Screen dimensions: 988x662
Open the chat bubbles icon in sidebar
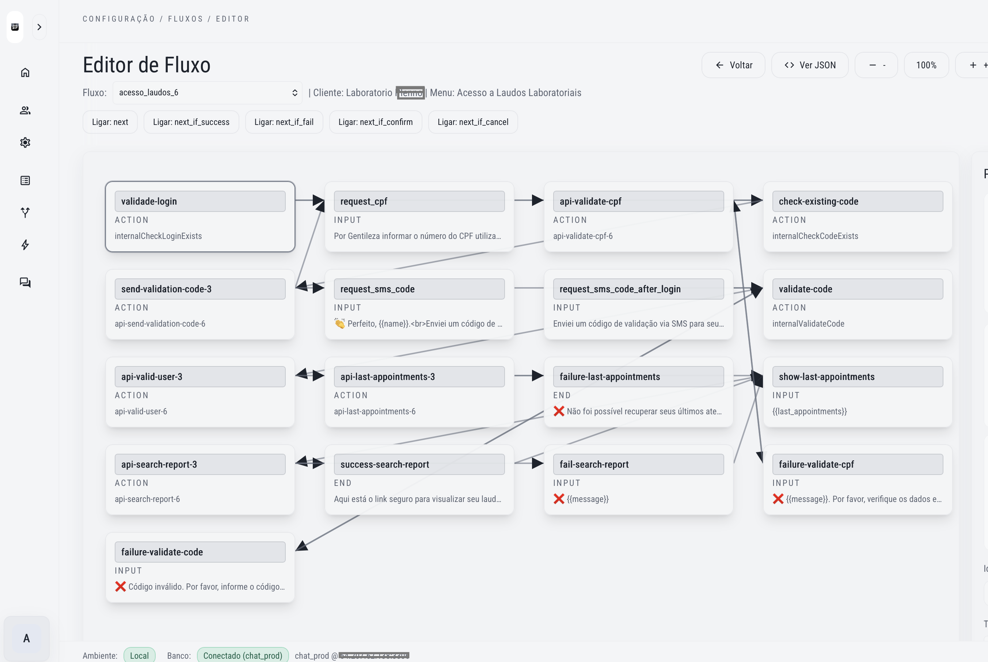click(x=25, y=282)
